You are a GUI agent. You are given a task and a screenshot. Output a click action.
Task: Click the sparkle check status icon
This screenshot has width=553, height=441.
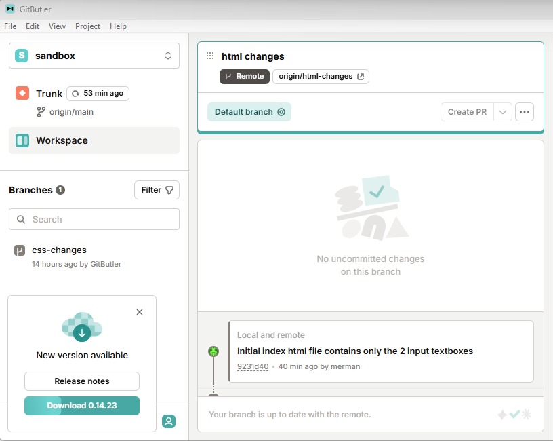click(514, 414)
